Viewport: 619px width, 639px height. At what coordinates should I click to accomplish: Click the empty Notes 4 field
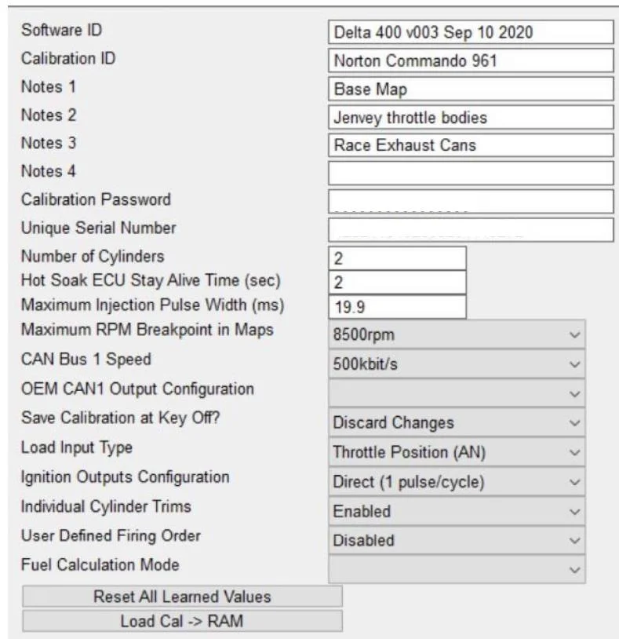[x=470, y=173]
